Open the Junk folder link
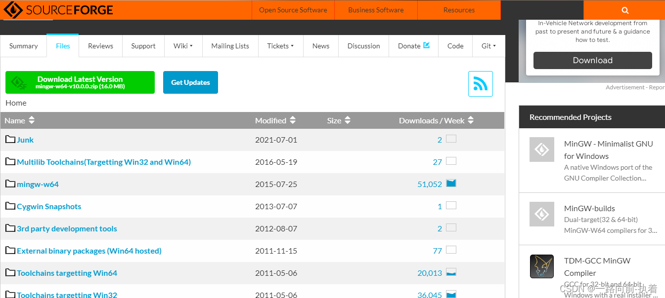665x298 pixels. (x=25, y=140)
